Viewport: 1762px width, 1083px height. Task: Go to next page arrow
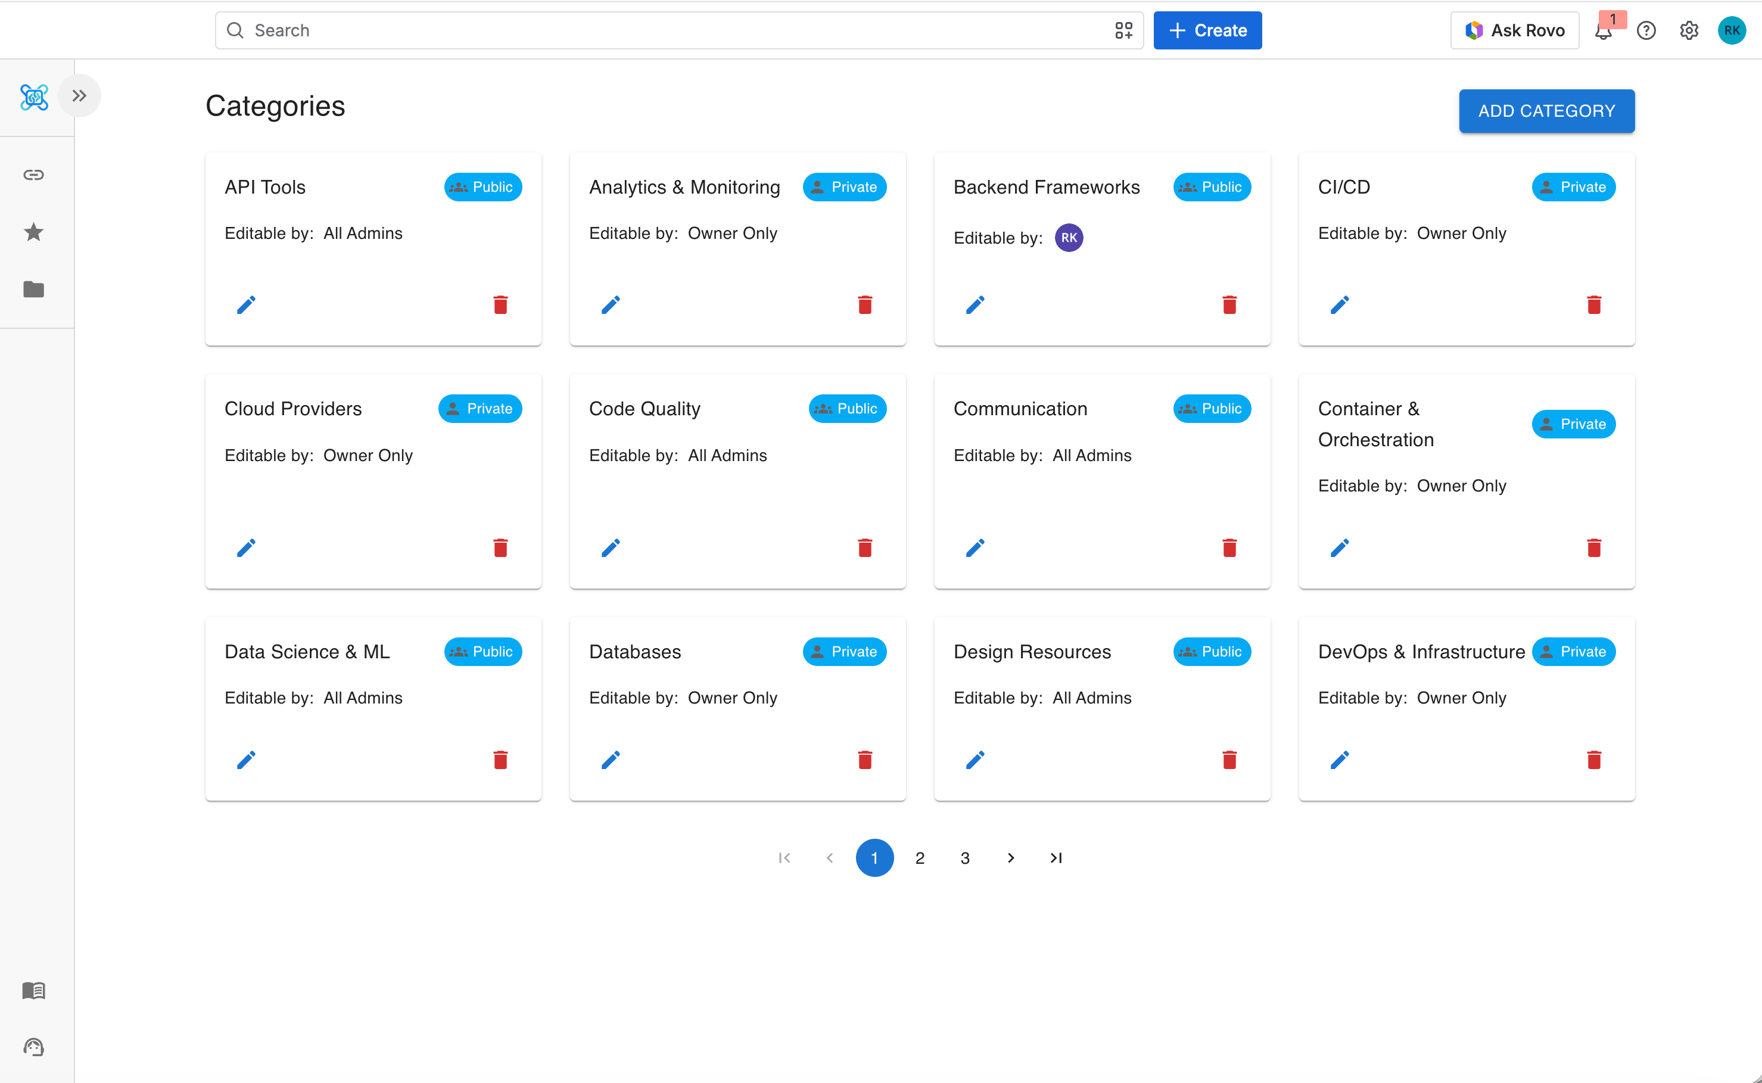(1010, 857)
